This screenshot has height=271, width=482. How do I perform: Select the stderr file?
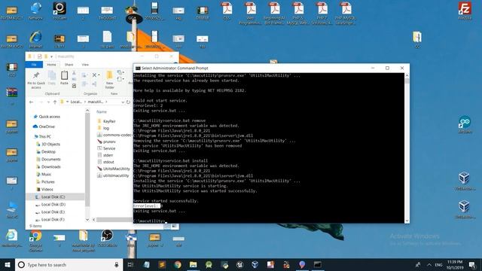point(108,155)
